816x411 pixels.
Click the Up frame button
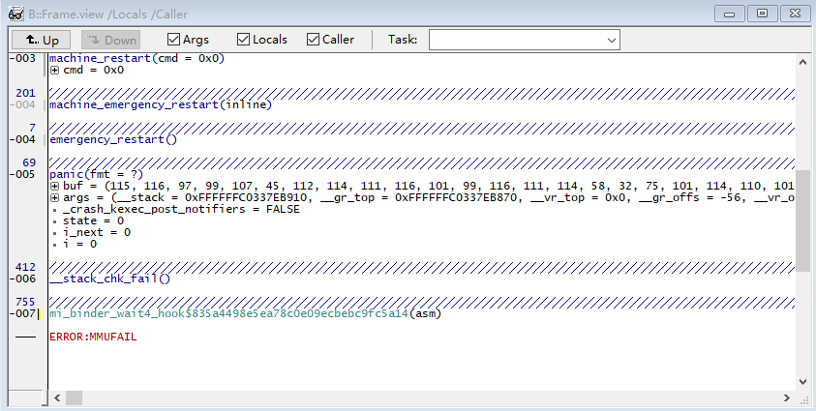coord(42,40)
